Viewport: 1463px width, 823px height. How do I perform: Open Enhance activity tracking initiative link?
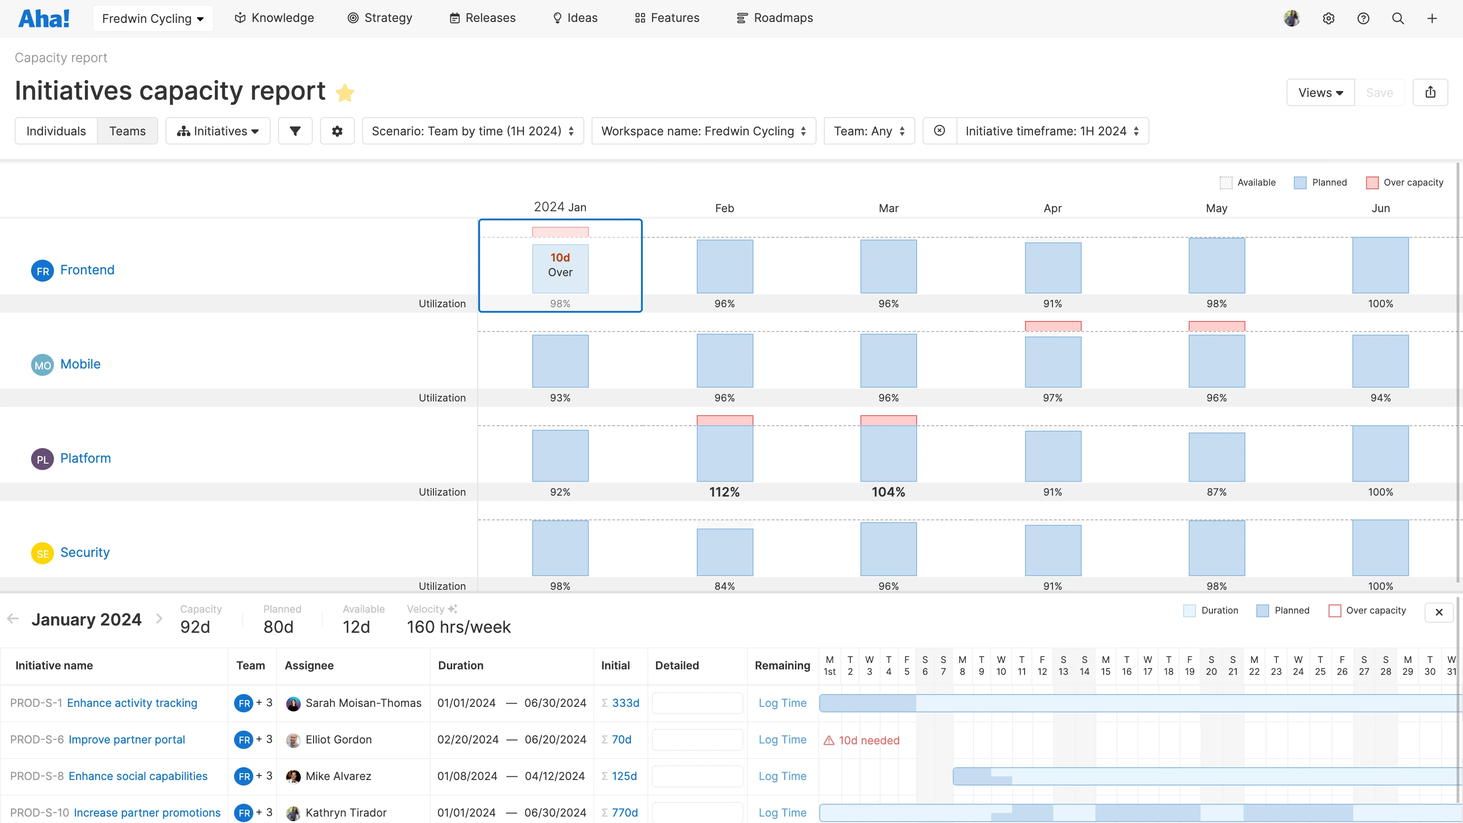[x=132, y=703]
